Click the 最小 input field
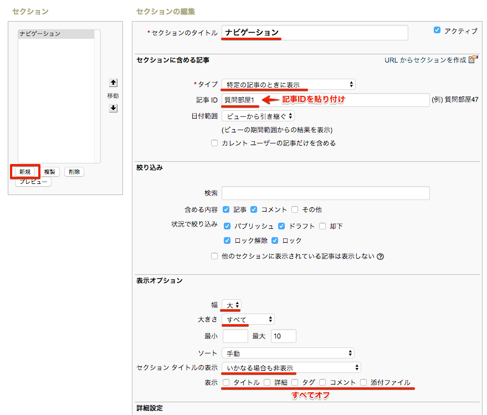The width and height of the screenshot is (487, 415). point(235,336)
